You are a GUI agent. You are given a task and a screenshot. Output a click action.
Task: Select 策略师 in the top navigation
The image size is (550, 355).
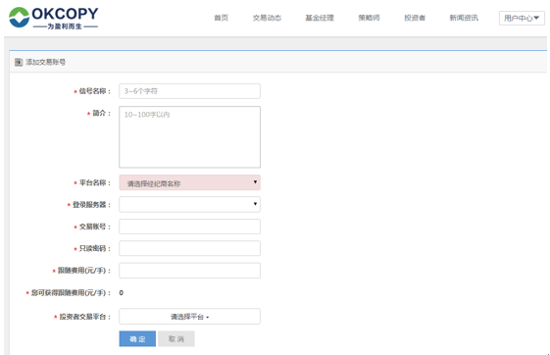(x=369, y=18)
